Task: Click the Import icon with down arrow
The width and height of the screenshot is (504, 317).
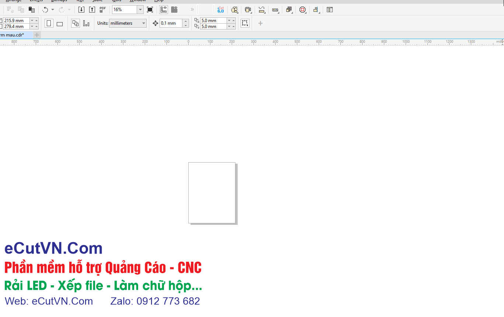Action: point(81,10)
